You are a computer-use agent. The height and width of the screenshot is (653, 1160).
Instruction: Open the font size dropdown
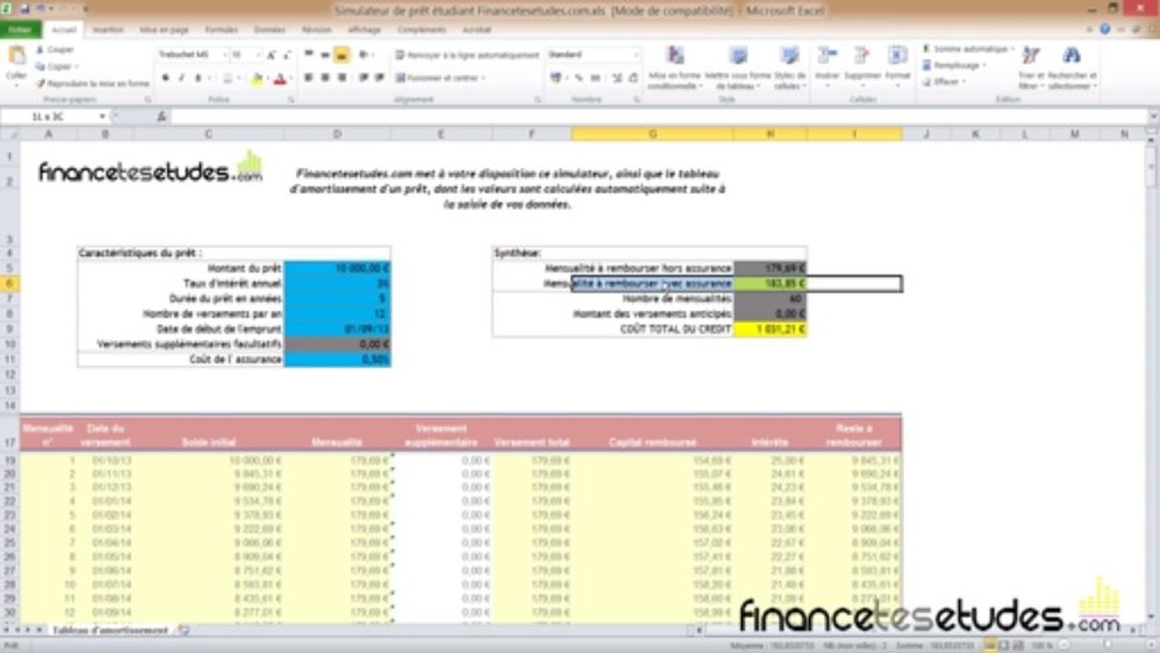point(258,55)
